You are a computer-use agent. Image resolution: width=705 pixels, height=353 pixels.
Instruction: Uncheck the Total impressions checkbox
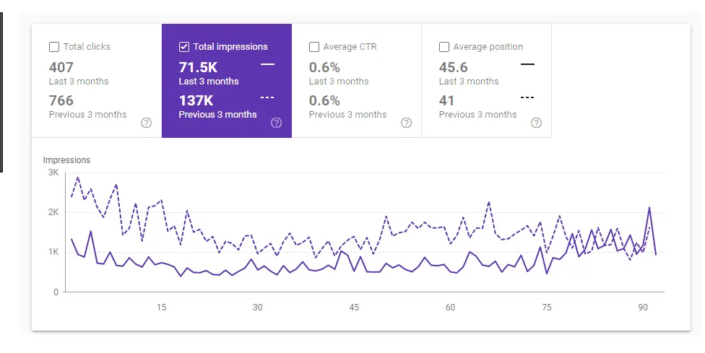tap(184, 47)
